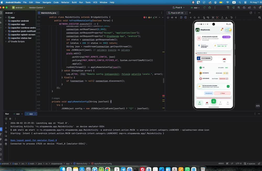Select the MainActivity.java editor tab
The height and width of the screenshot is (171, 262).
point(48,13)
